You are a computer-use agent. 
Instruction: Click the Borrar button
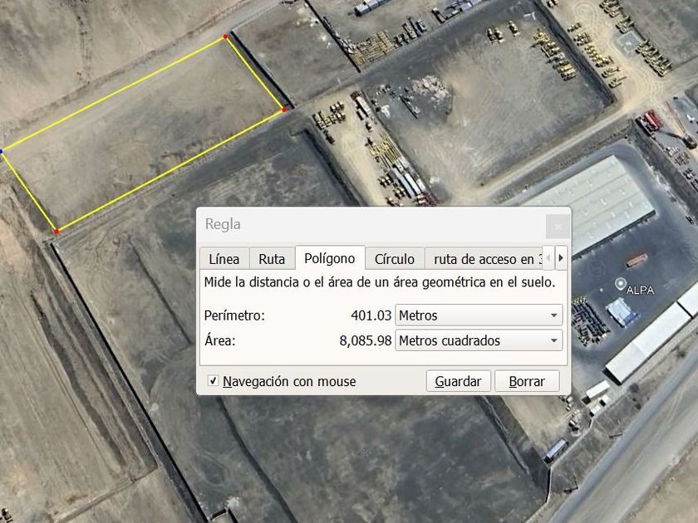click(527, 381)
